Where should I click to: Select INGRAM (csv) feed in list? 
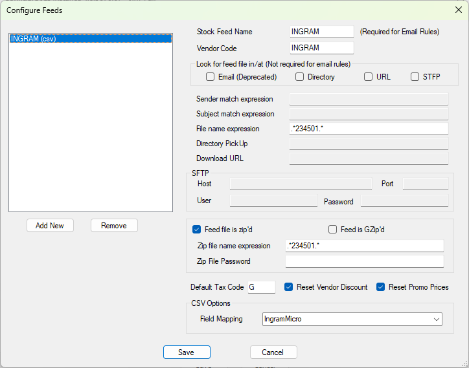click(91, 39)
